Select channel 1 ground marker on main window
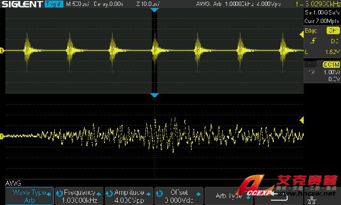 [2, 51]
